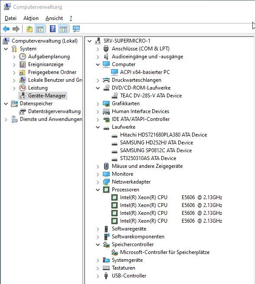Collapse the SRV-SUPERMICRO-1 root node
The width and height of the screenshot is (255, 284).
(x=89, y=41)
